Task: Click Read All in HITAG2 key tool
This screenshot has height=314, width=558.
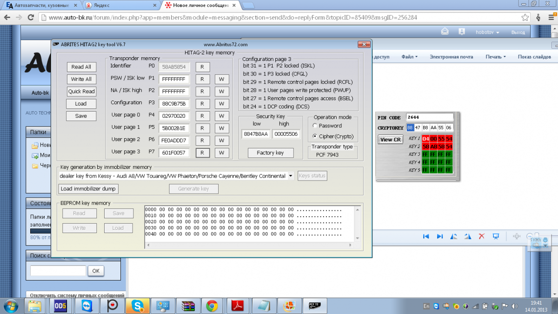Action: tap(81, 67)
